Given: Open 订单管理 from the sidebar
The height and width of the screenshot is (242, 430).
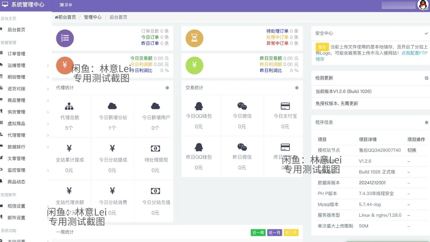Looking at the screenshot, I should pos(16,53).
